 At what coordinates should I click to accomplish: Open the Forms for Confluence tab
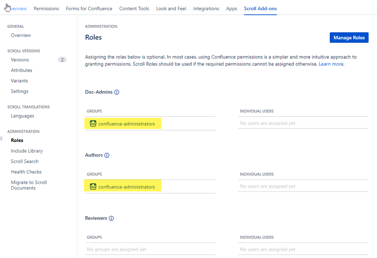click(89, 9)
